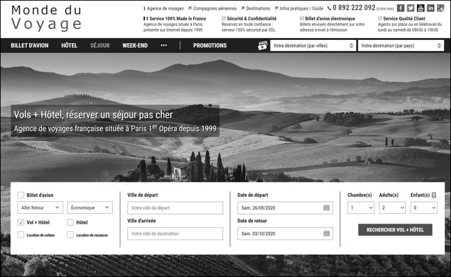Viewport: 451px width, 277px height.
Task: Open the Twitter profile icon
Action: coord(410,8)
